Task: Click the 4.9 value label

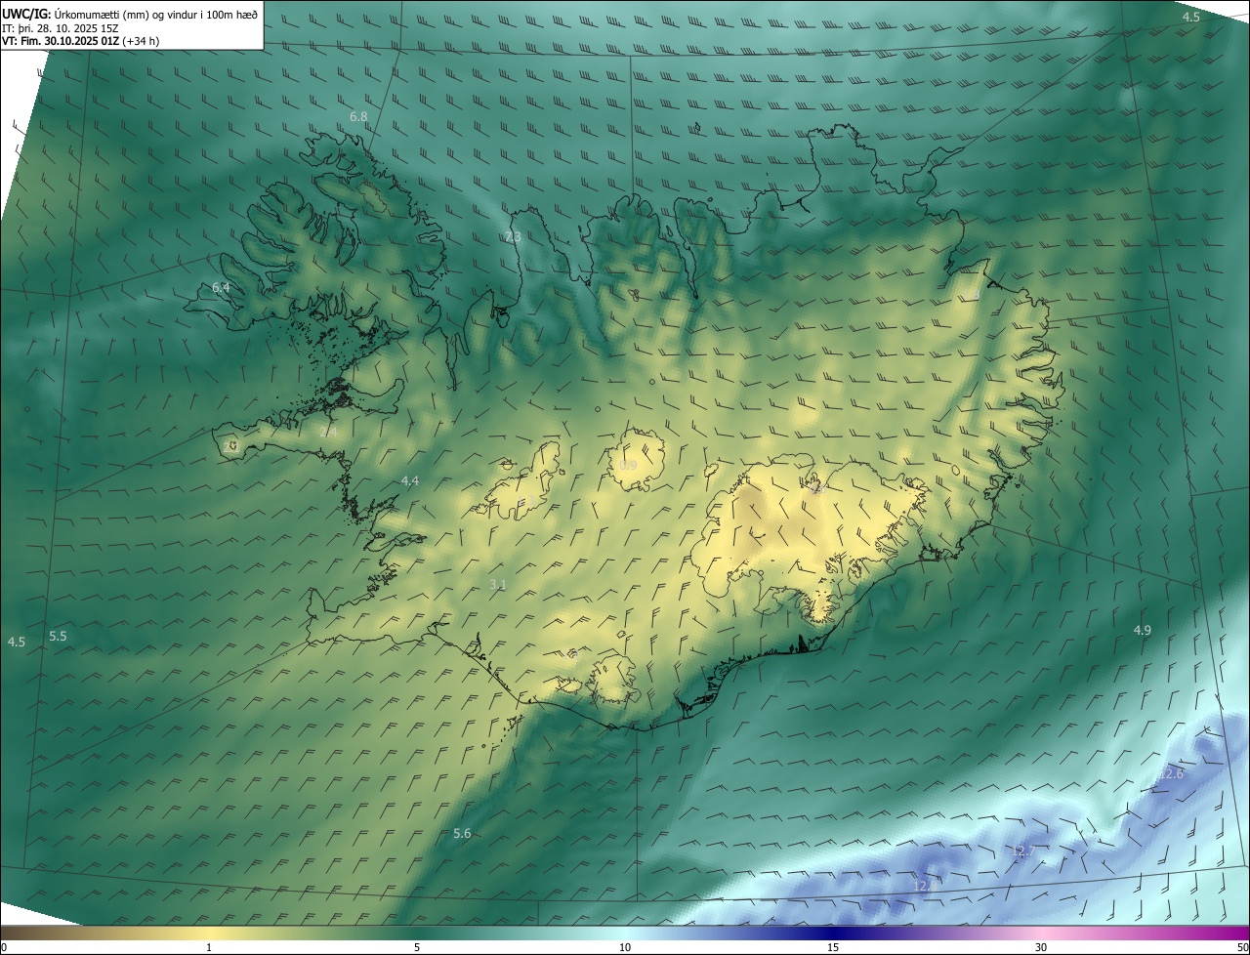Action: [1142, 630]
